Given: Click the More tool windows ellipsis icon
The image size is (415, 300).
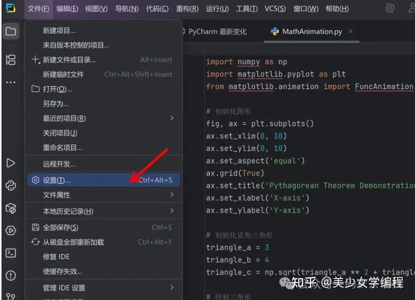Looking at the screenshot, I should 11,82.
